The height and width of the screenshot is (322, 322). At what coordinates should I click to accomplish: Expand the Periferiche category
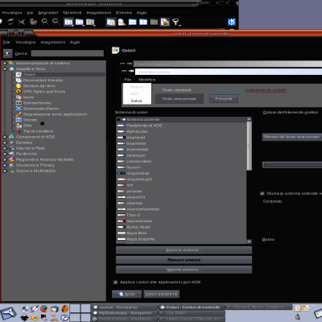[x=5, y=154]
